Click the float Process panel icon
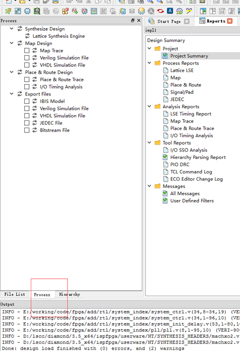Viewport: 240px width, 351px height. 133,20
